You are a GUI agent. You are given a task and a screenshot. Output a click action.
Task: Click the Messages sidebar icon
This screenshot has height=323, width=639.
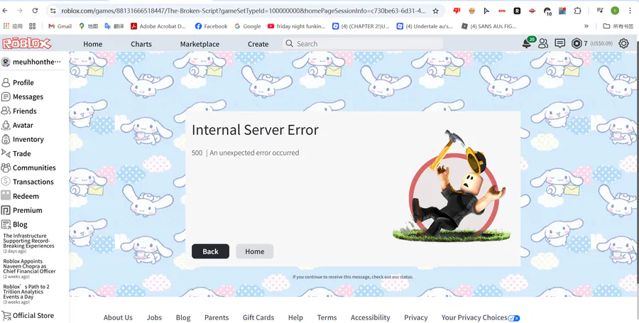tap(6, 97)
